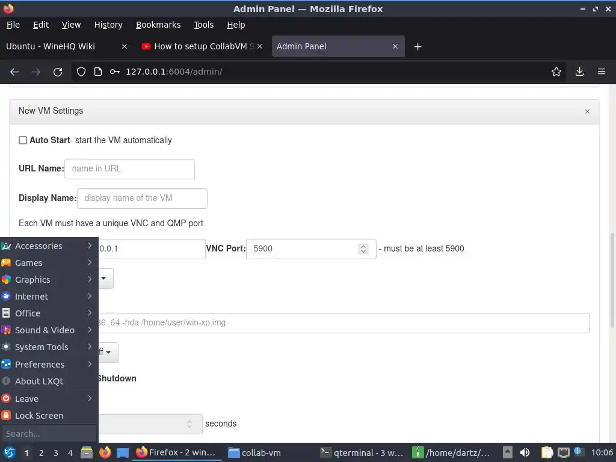Open the Firefox hamburger application menu
616x462 pixels.
pos(602,72)
